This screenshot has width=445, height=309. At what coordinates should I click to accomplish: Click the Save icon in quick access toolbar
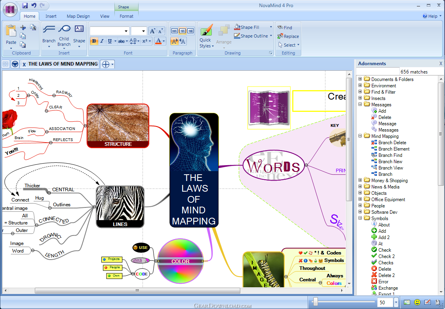(25, 6)
